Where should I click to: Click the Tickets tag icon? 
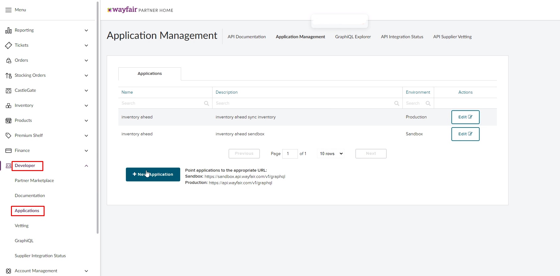(x=8, y=45)
